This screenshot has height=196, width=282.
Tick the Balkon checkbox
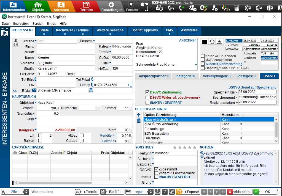tap(40, 141)
